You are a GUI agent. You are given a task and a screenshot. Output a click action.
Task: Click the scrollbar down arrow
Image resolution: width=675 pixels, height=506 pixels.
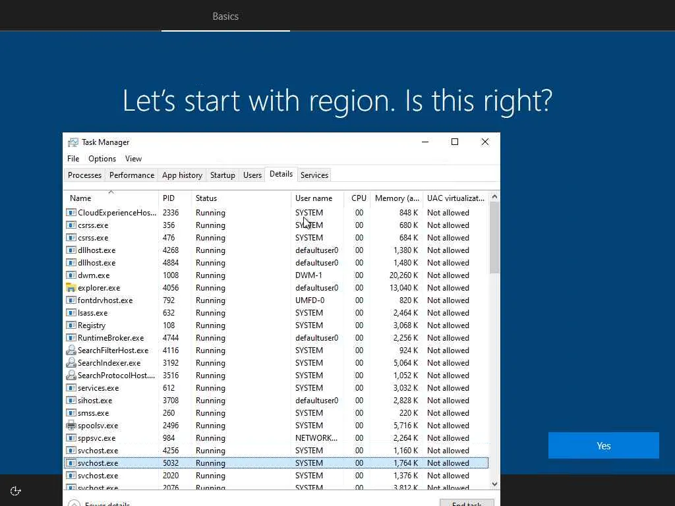[494, 484]
